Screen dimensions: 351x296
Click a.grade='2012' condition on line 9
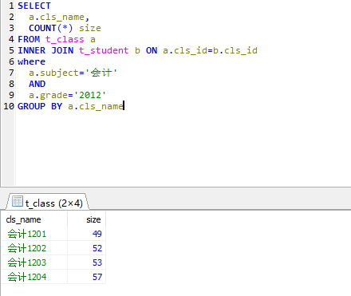point(67,95)
